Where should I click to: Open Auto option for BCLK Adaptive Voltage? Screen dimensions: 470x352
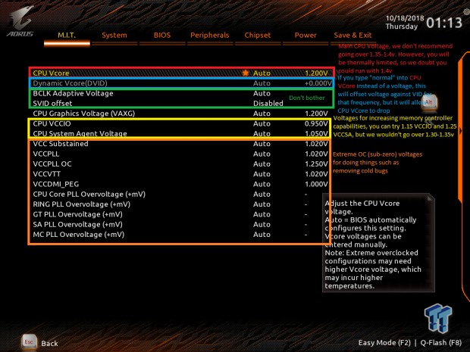tap(262, 93)
